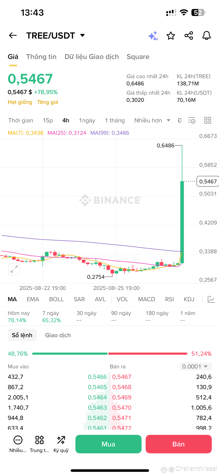The height and width of the screenshot is (476, 219).
Task: Tap the 0,2754 low marker on chart
Action: coord(96,277)
